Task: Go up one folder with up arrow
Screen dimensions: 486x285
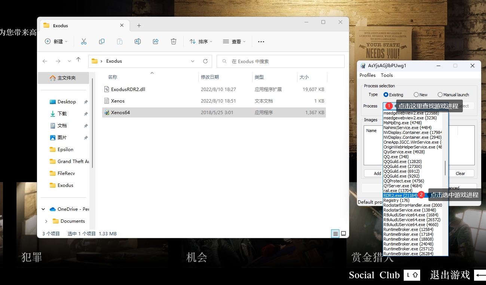Action: coord(78,60)
